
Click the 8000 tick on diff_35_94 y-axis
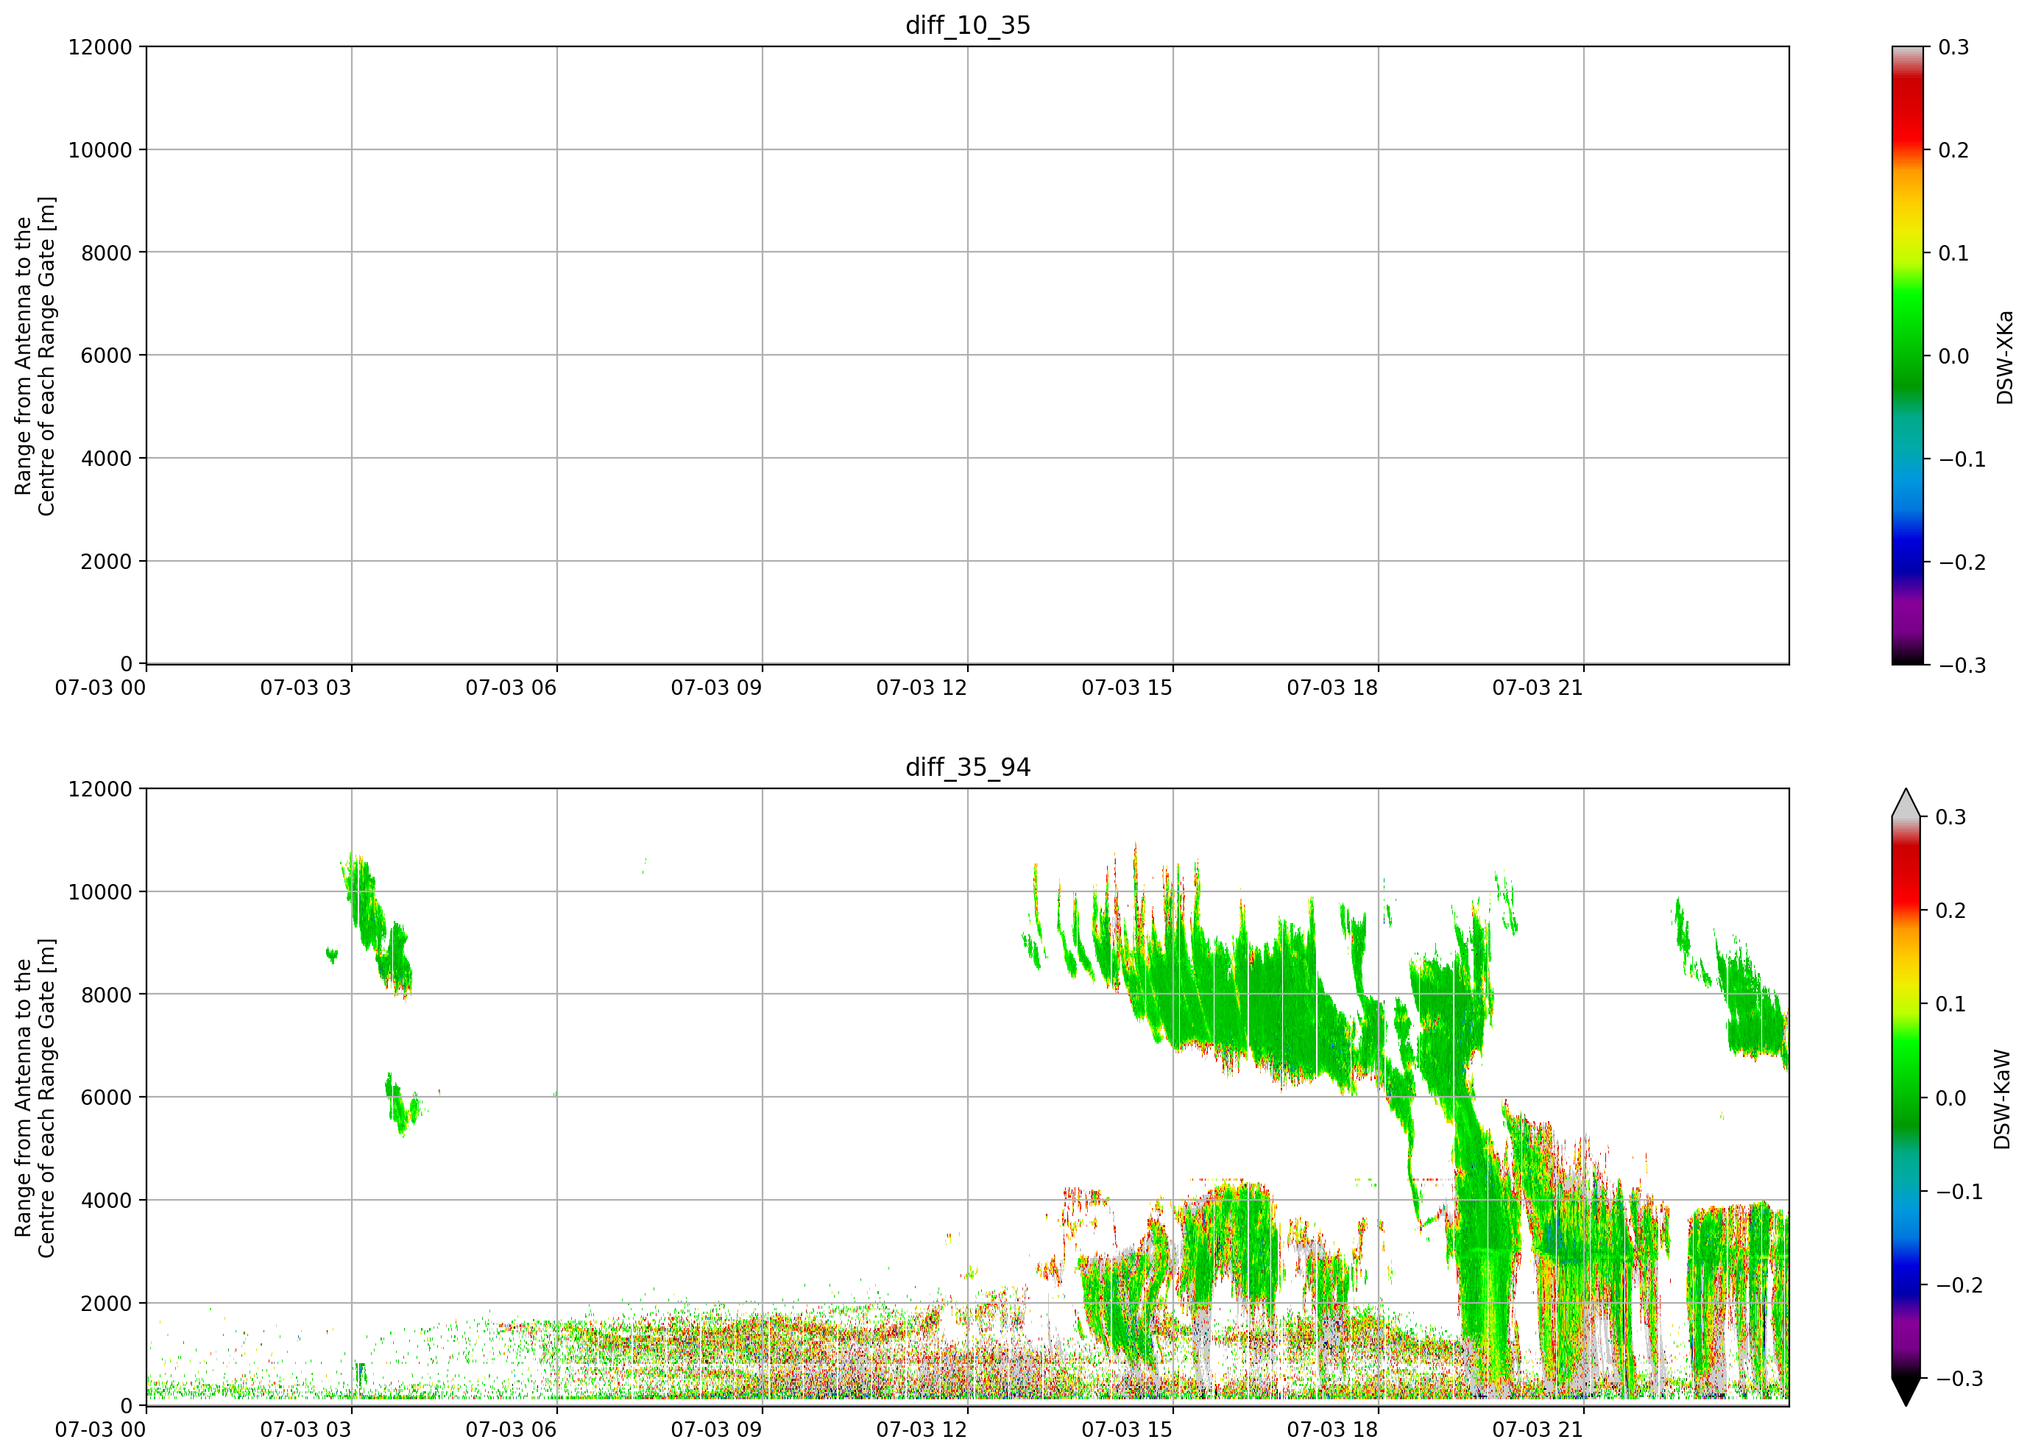107,994
